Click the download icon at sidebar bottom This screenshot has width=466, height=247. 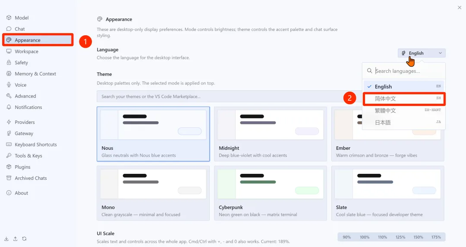coord(6,239)
